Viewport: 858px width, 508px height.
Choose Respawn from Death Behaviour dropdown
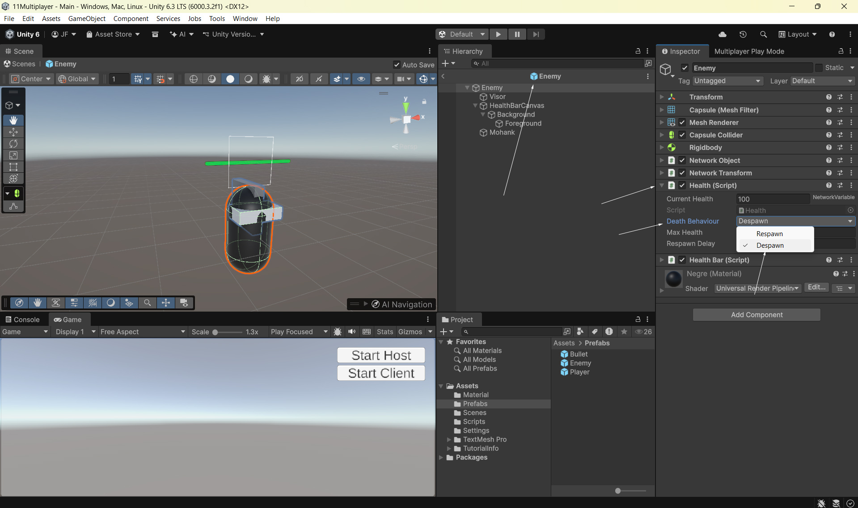coord(769,234)
